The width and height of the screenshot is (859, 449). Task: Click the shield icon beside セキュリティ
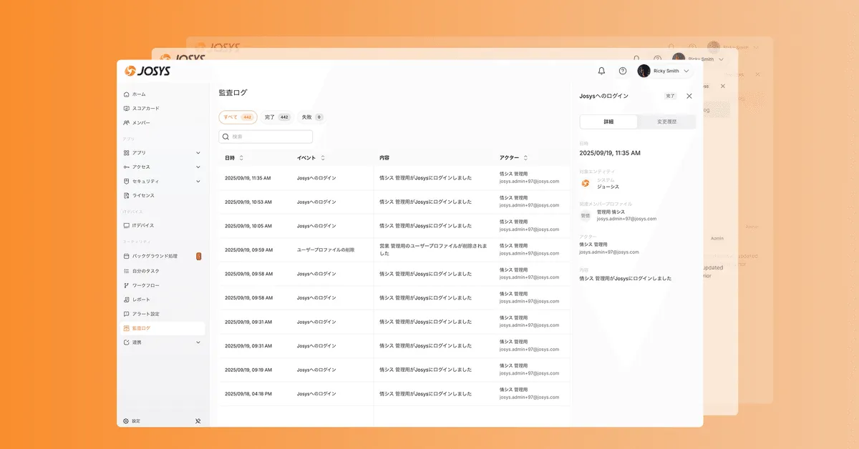[x=126, y=182]
